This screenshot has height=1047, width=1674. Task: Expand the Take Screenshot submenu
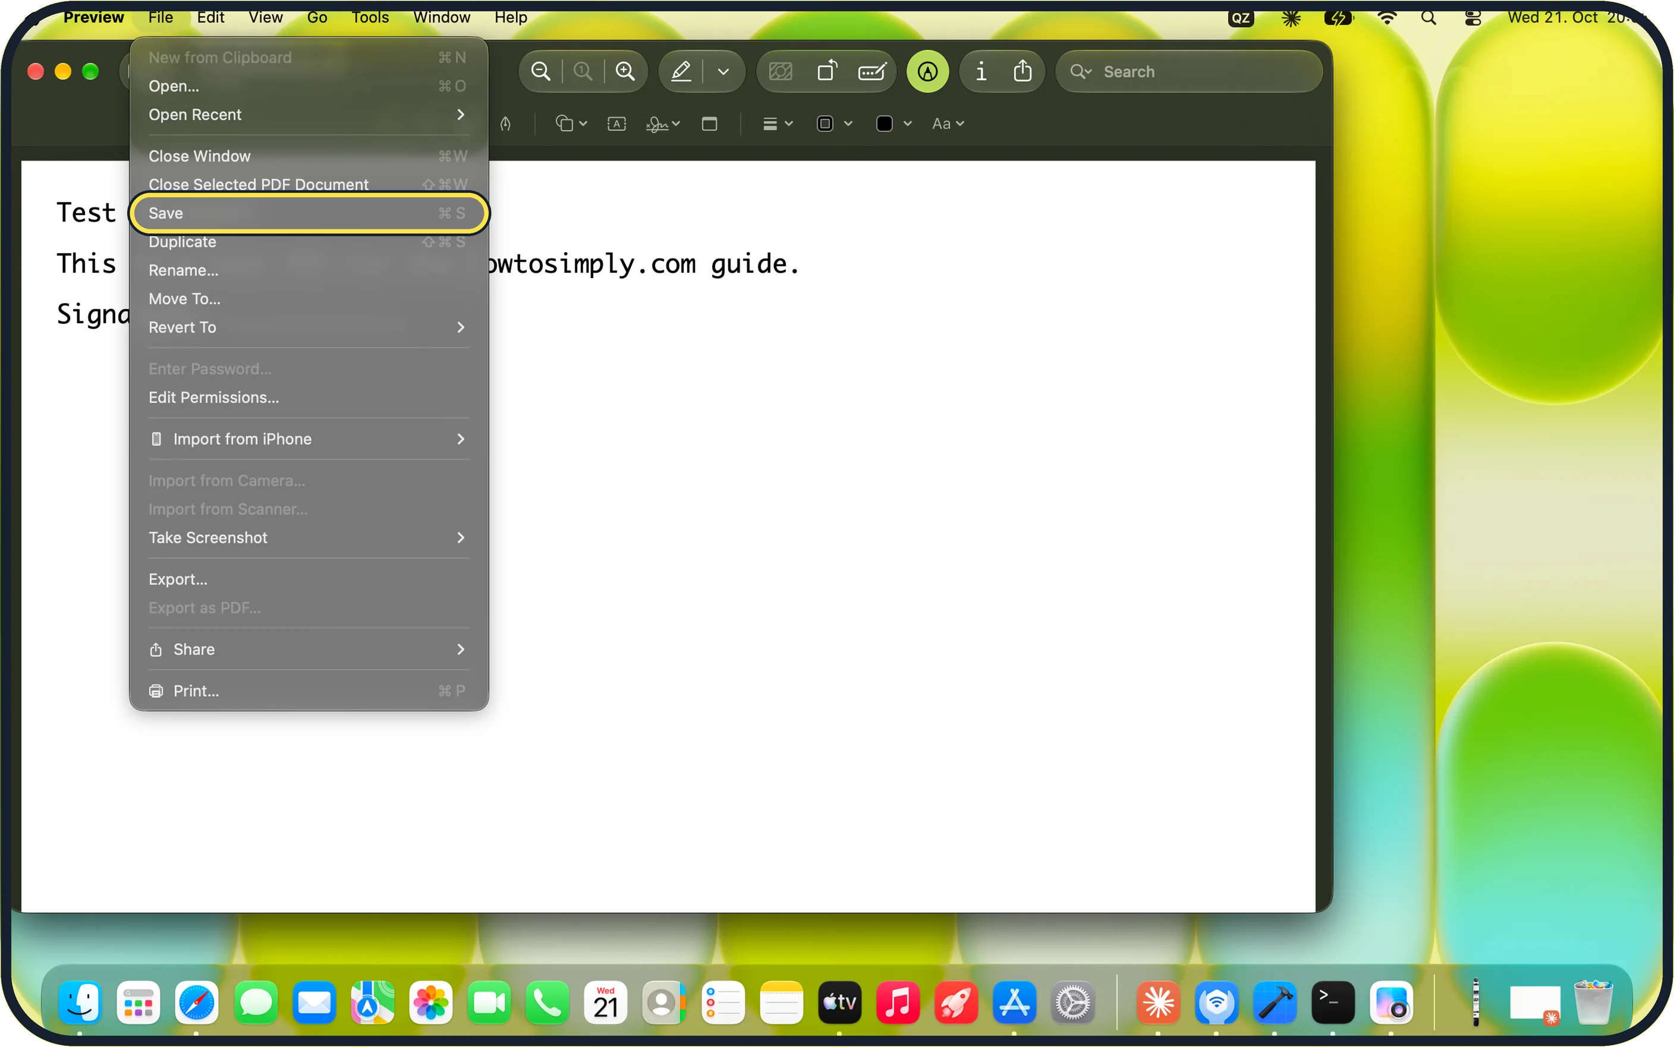(x=309, y=537)
